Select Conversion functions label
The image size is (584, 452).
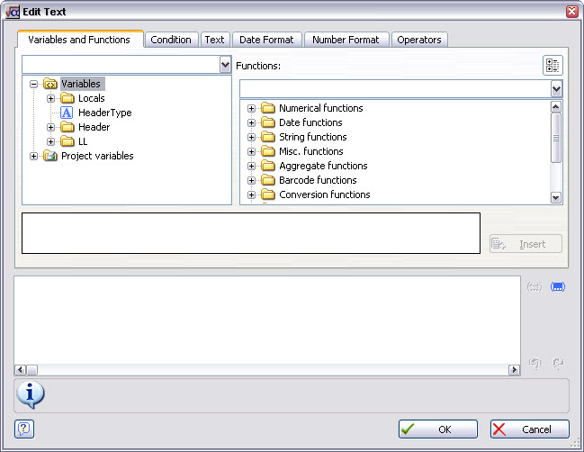325,194
